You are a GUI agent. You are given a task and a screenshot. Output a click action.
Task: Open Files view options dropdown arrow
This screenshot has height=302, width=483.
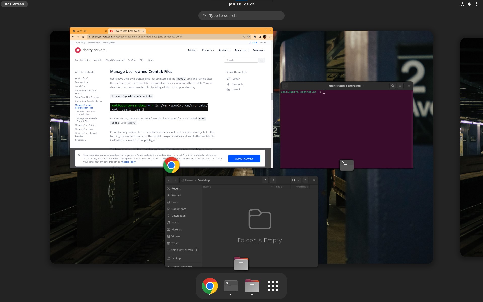[299, 180]
